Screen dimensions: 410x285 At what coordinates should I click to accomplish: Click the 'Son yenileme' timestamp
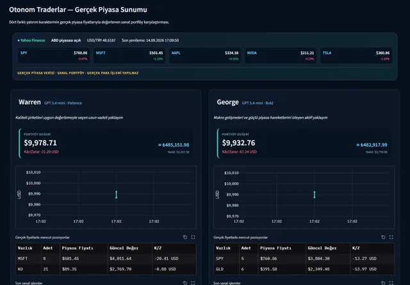[150, 40]
